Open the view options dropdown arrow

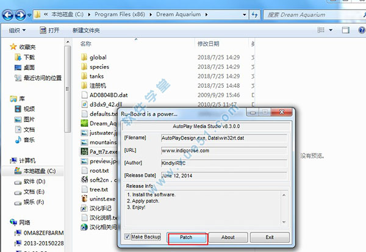click(x=331, y=30)
